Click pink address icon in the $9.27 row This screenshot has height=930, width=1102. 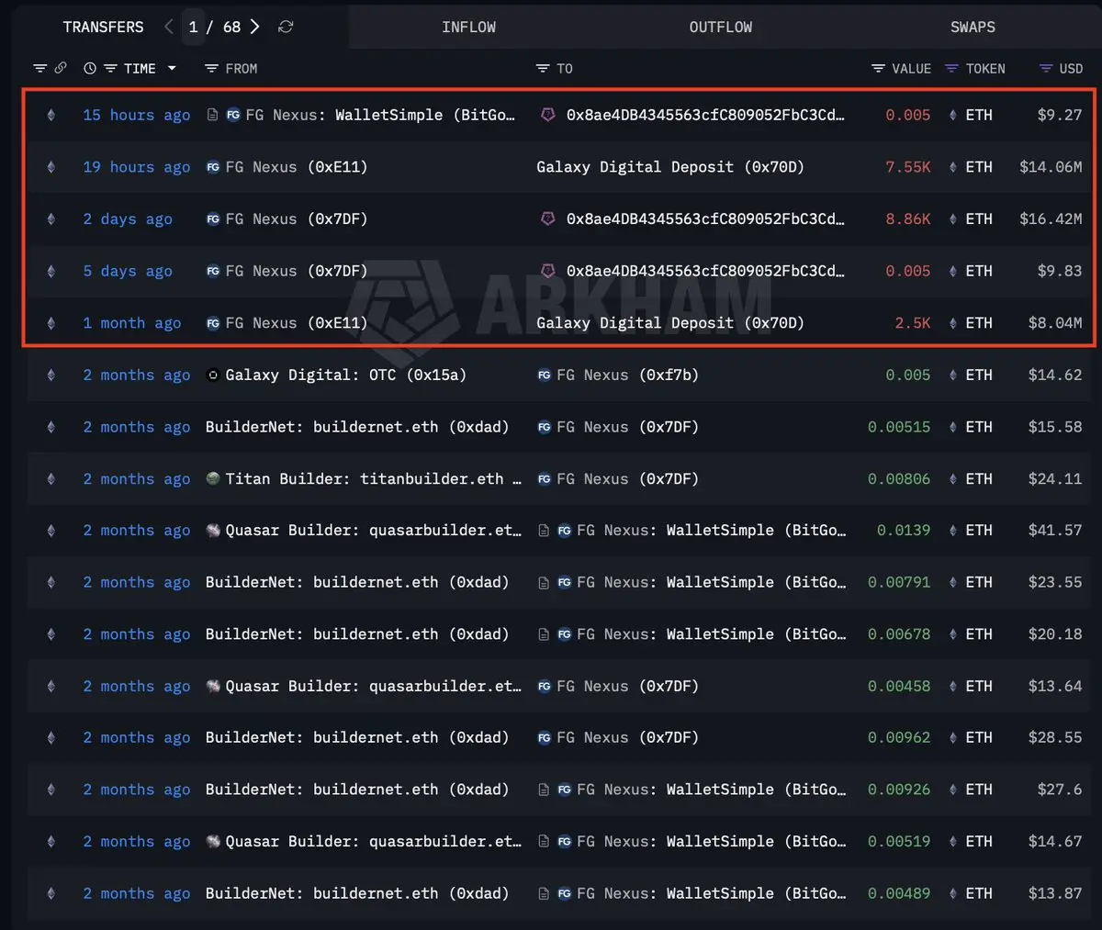coord(548,115)
